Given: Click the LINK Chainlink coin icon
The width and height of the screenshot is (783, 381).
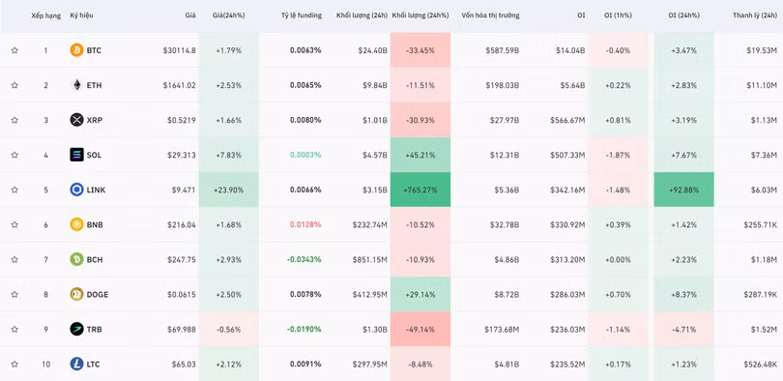Looking at the screenshot, I should (76, 190).
